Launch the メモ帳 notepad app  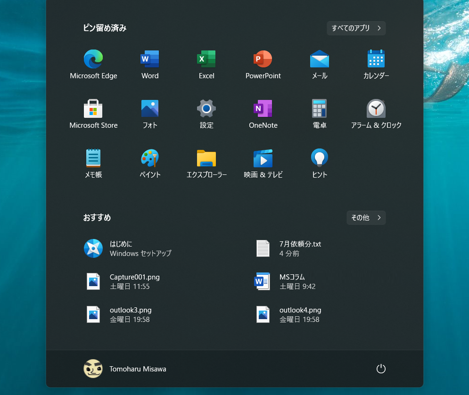pos(93,164)
